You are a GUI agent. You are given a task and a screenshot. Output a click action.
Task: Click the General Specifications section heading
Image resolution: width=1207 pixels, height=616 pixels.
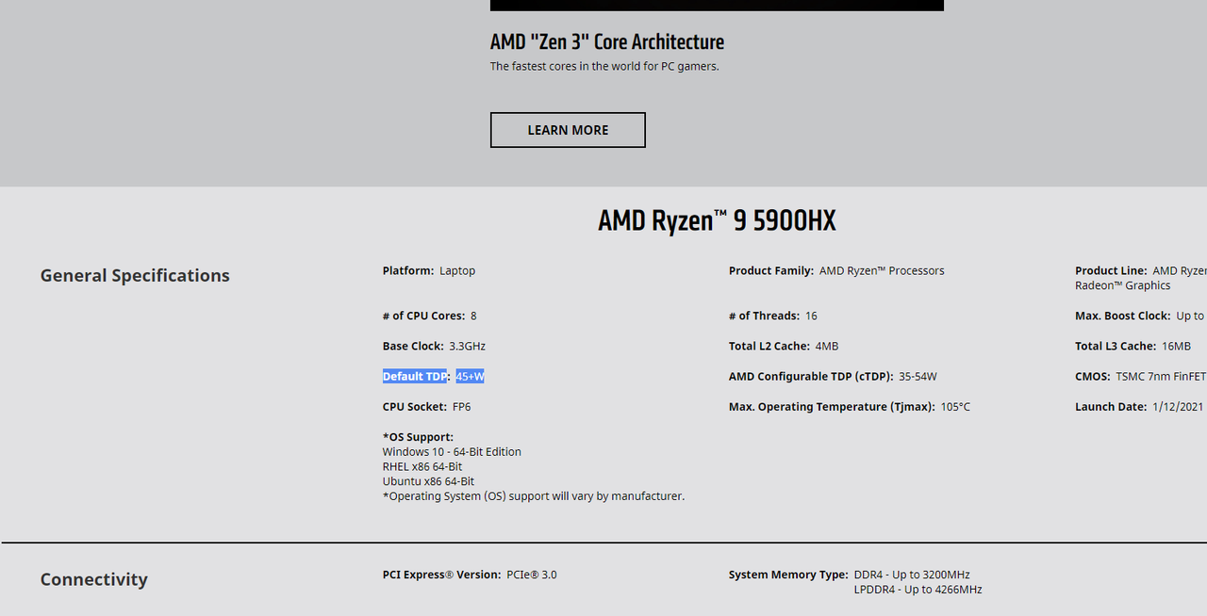pos(135,275)
